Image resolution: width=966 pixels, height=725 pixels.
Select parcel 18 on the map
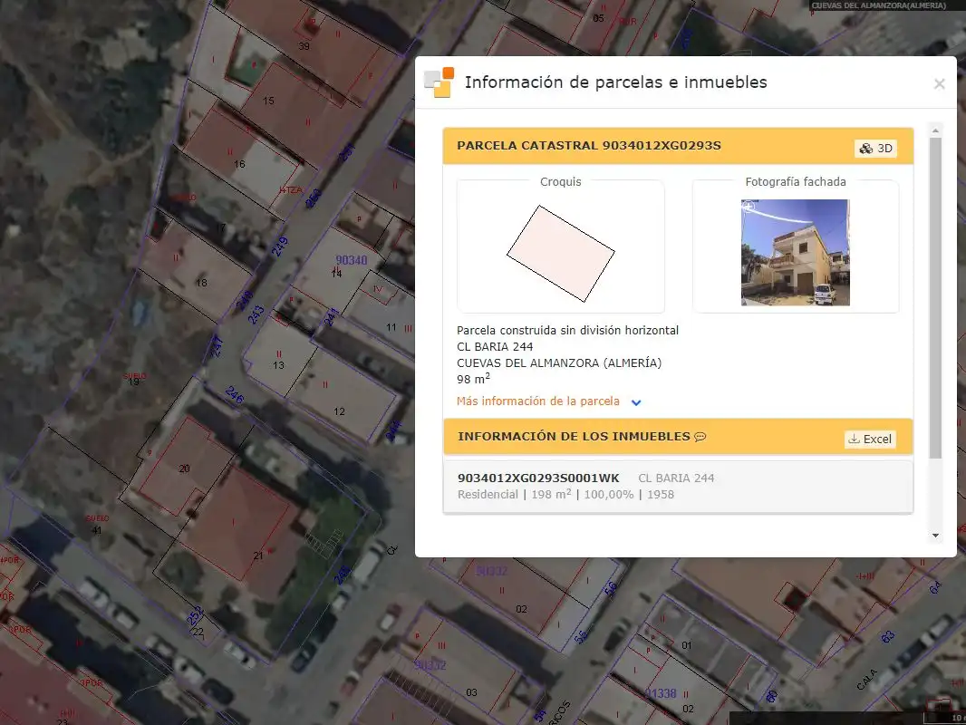click(201, 283)
